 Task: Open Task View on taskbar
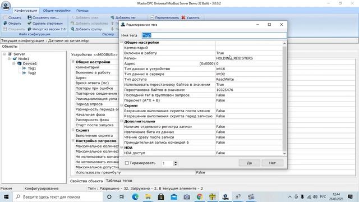[x=122, y=197]
